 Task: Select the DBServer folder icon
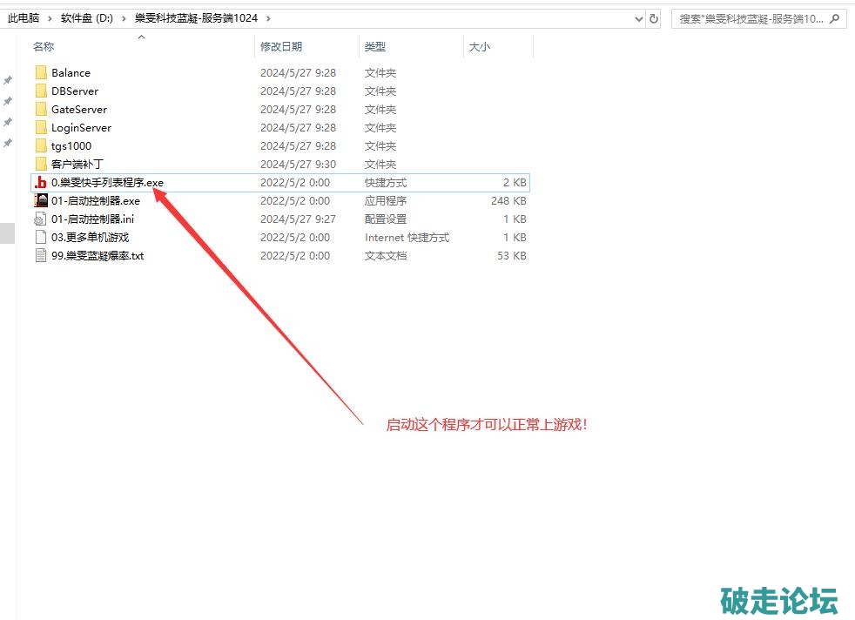tap(40, 91)
